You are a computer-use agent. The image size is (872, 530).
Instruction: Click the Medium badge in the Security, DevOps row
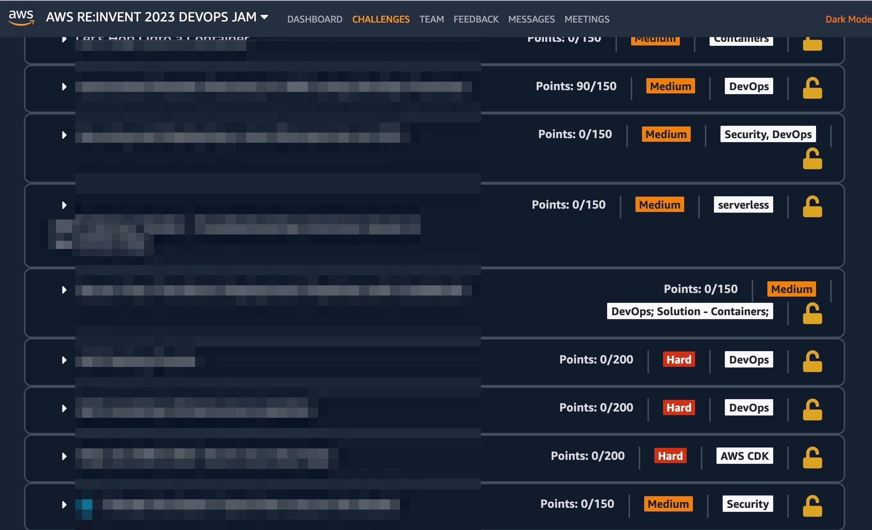coord(666,134)
